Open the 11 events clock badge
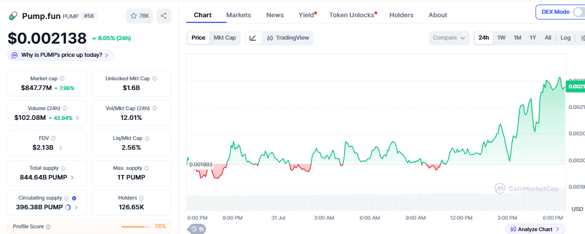The height and width of the screenshot is (234, 585). click(197, 229)
